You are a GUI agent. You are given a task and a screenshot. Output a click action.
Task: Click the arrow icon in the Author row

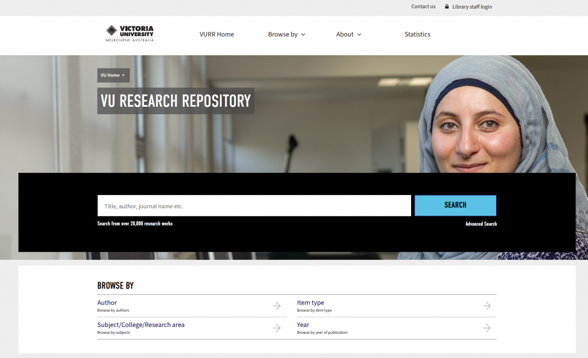[x=277, y=306]
